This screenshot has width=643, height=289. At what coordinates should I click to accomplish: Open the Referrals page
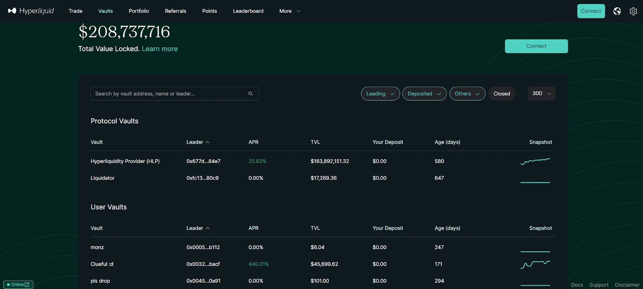click(x=176, y=11)
